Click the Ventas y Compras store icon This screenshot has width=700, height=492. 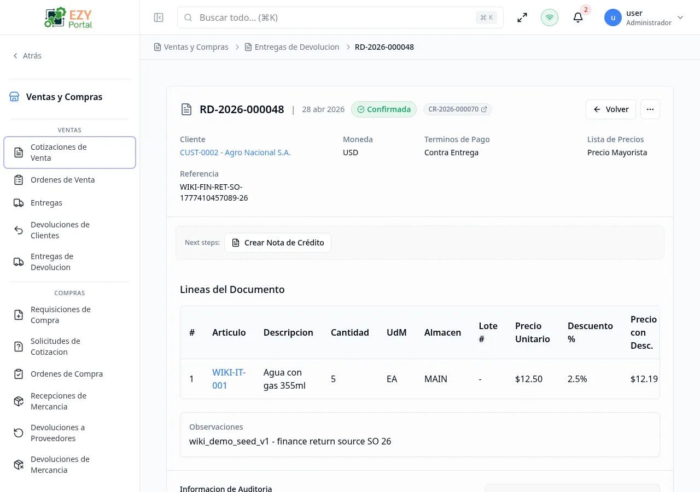tap(14, 97)
